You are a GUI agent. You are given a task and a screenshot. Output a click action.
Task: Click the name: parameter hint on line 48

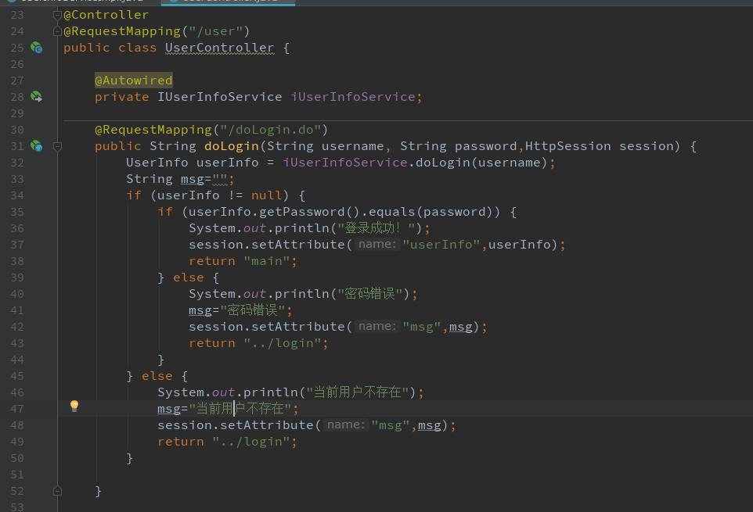point(346,424)
